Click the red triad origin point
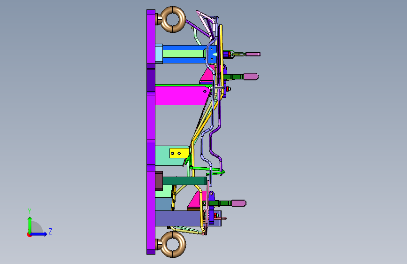 pos(29,234)
